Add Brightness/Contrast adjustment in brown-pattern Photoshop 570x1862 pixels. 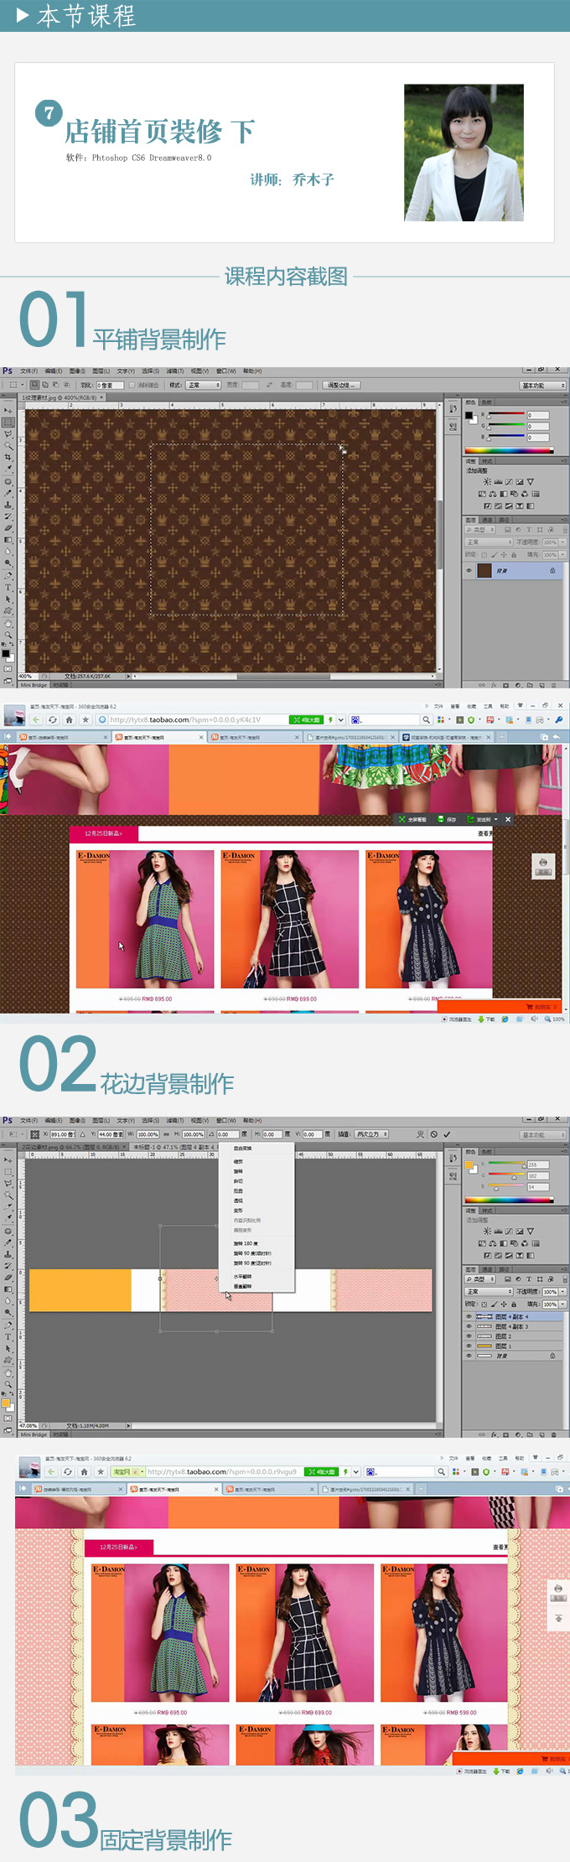pyautogui.click(x=487, y=481)
